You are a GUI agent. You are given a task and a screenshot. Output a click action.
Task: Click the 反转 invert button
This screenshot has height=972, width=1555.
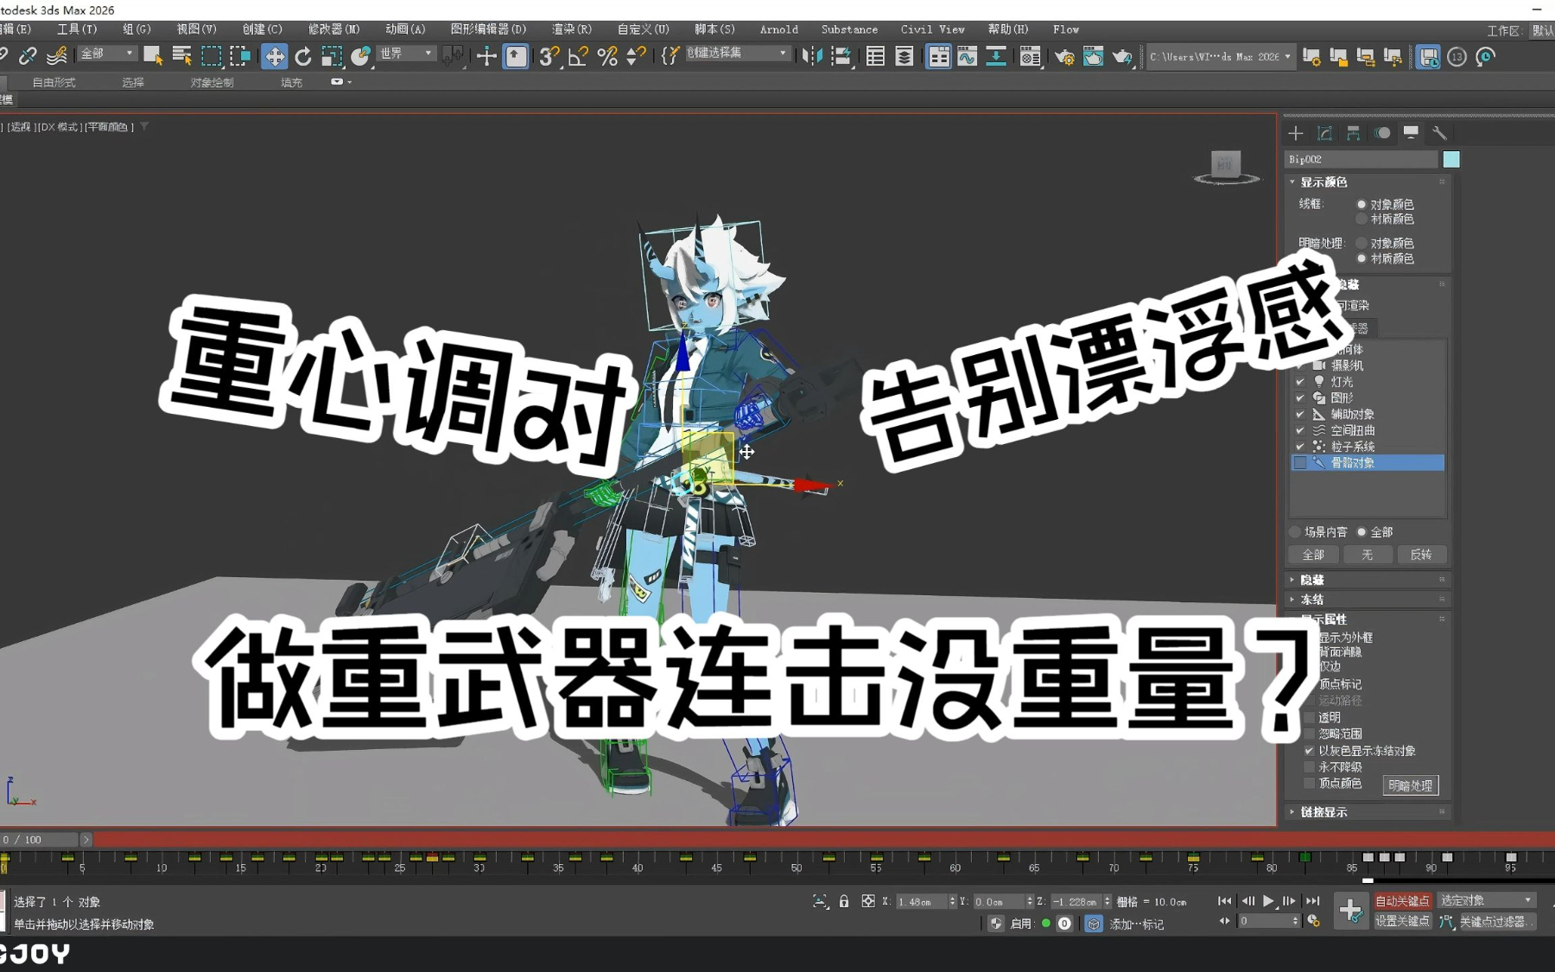(1421, 555)
